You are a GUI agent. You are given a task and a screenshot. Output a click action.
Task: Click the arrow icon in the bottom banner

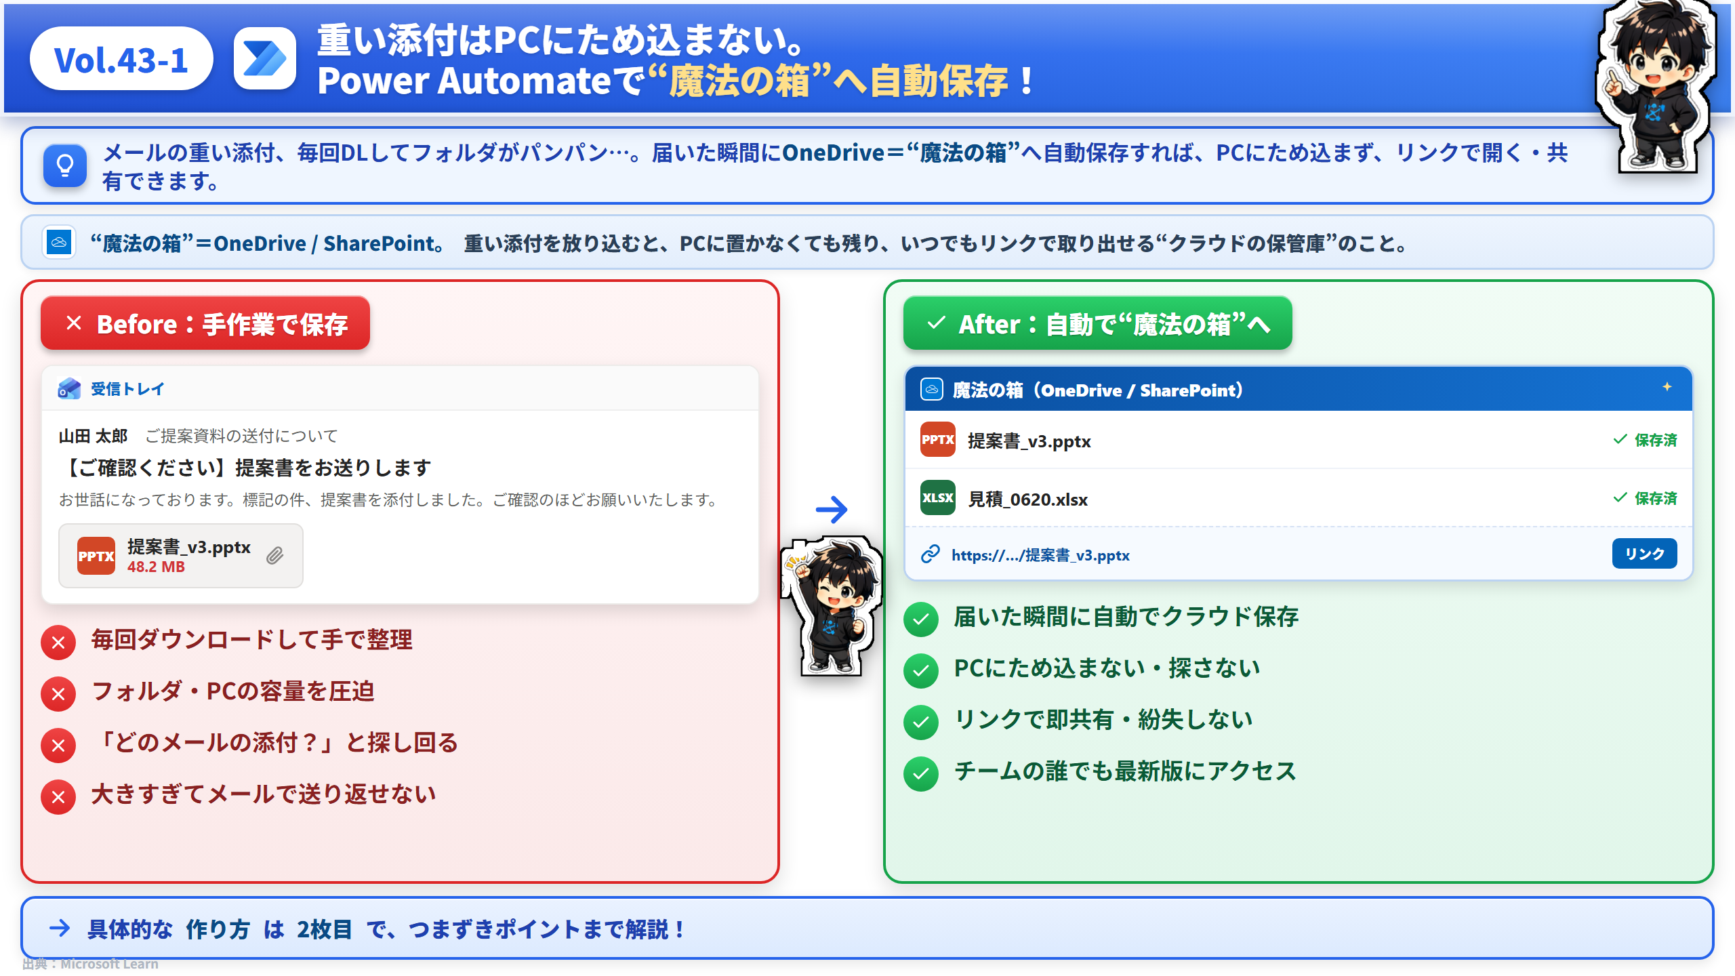pos(60,928)
